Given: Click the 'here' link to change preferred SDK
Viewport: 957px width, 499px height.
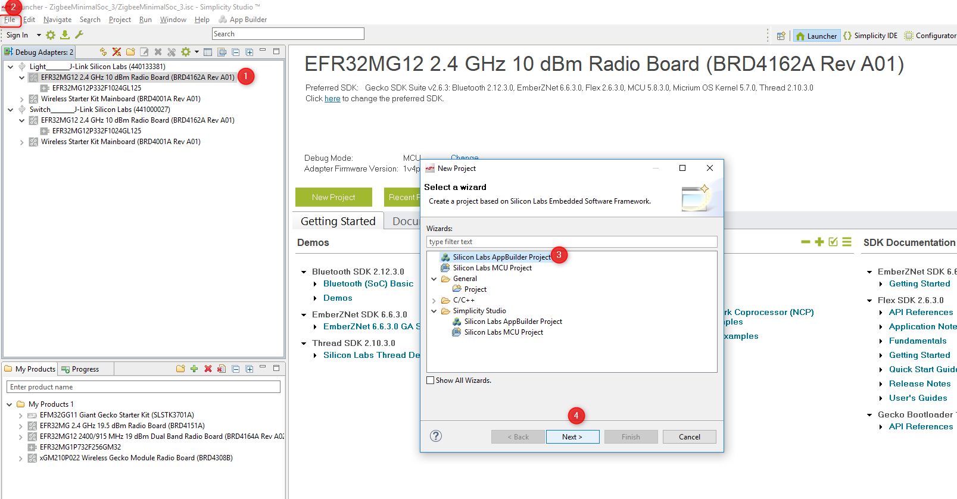Looking at the screenshot, I should click(332, 99).
